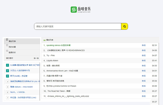
Task: Click the 02:31 duration of track 1
Action: 154,45
